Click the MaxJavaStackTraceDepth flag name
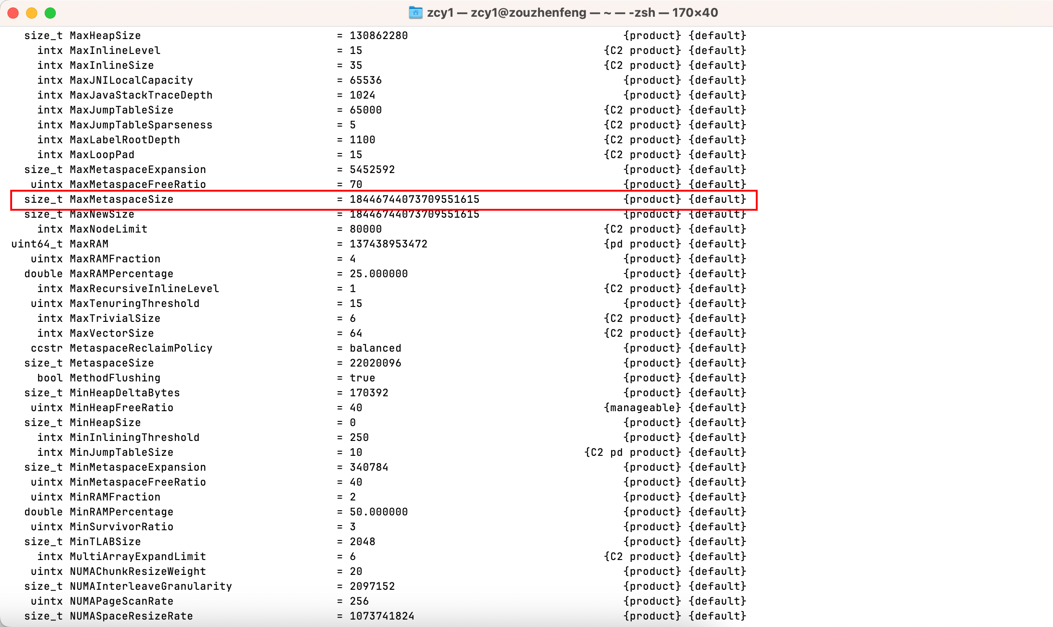 141,95
